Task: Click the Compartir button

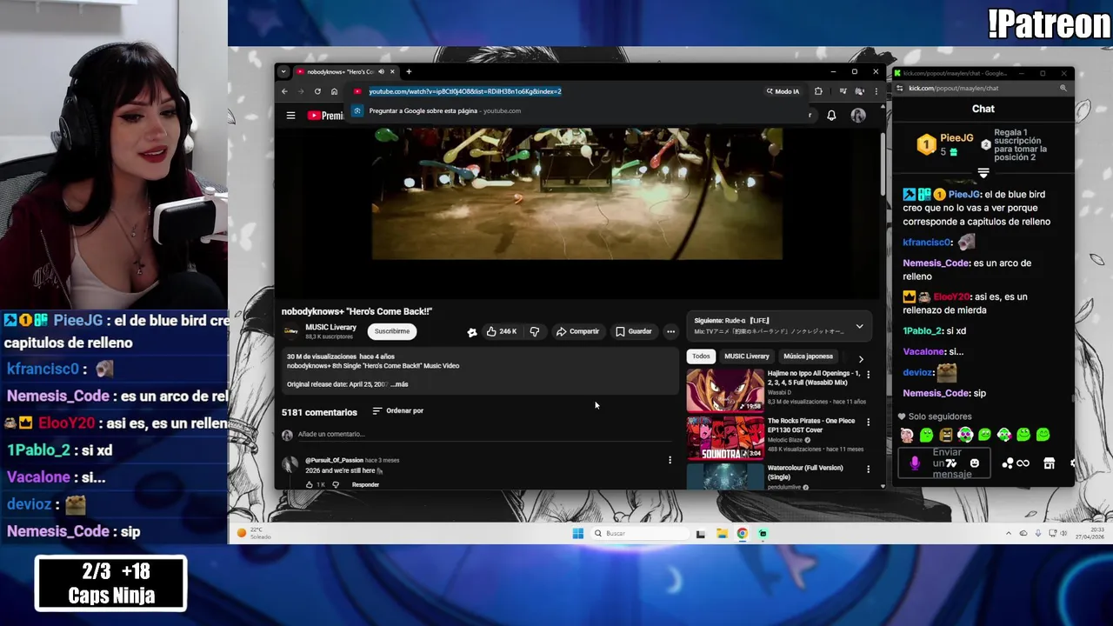Action: pyautogui.click(x=577, y=331)
